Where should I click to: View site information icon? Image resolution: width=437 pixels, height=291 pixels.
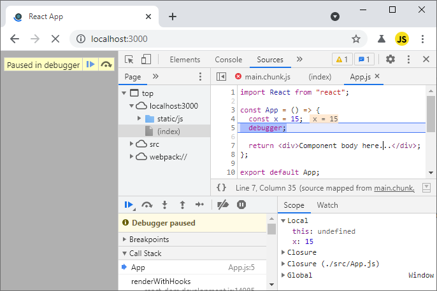[81, 39]
